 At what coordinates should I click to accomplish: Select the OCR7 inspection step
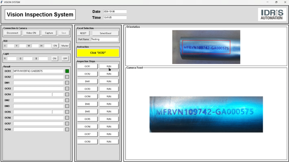coord(87,134)
